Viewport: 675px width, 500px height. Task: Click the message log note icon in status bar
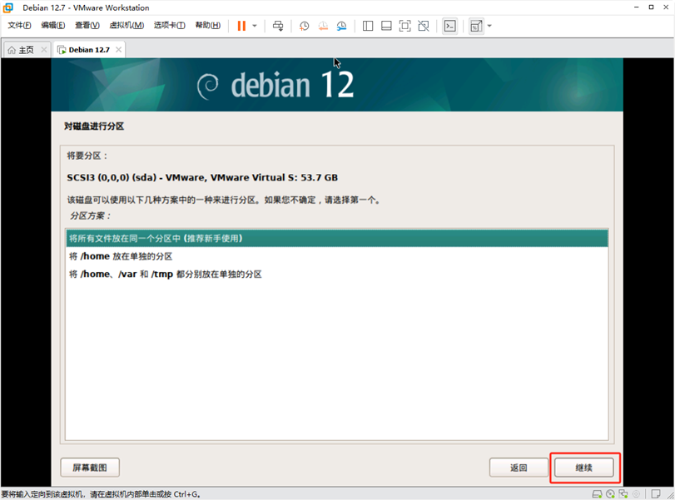point(656,494)
